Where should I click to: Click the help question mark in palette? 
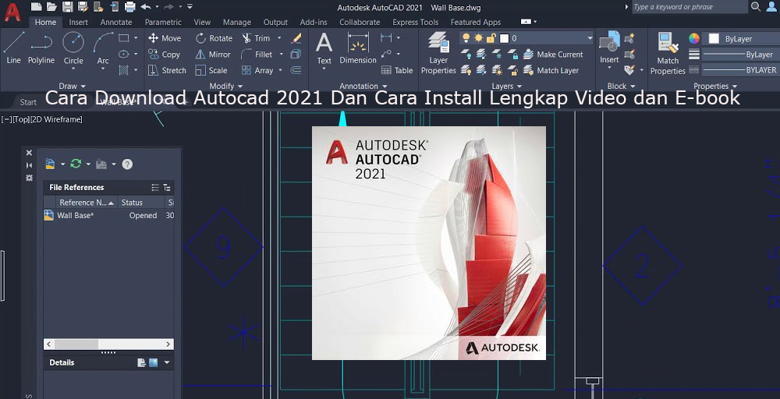[x=127, y=164]
